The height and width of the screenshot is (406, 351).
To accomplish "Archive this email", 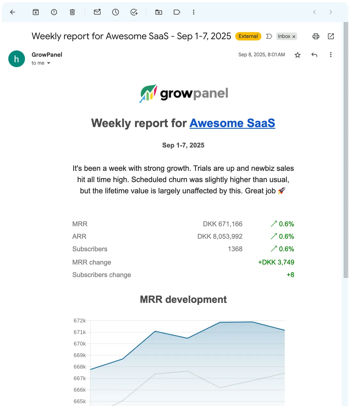I will (36, 12).
